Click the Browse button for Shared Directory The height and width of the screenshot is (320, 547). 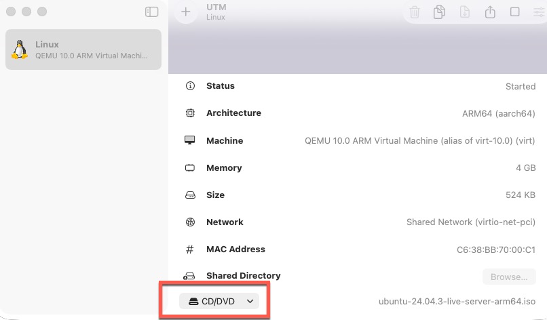coord(509,277)
